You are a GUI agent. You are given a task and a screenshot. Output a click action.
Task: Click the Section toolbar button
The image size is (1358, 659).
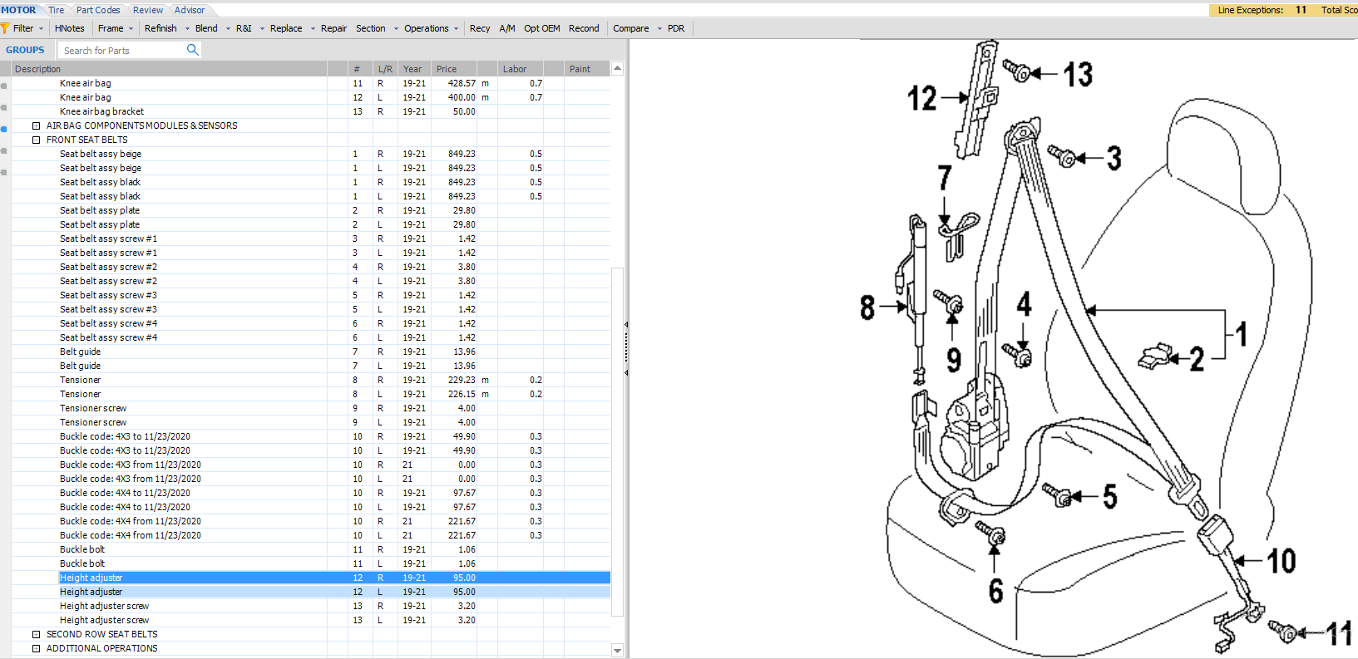371,28
